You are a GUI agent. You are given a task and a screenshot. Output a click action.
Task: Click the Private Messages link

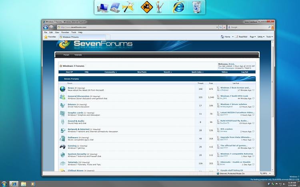click(226, 68)
